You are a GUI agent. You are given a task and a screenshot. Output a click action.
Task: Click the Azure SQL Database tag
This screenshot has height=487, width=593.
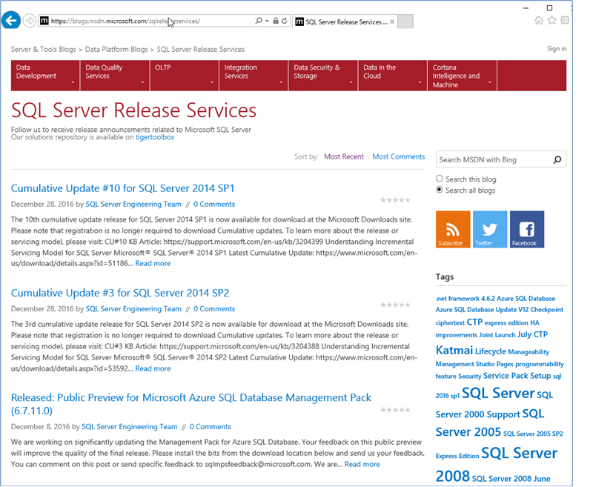(x=526, y=298)
